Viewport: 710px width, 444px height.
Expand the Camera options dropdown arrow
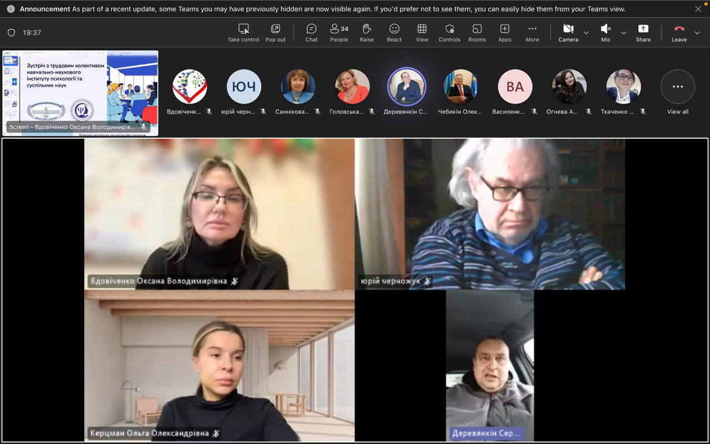[586, 33]
